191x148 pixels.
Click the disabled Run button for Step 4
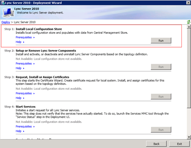coord(161,130)
